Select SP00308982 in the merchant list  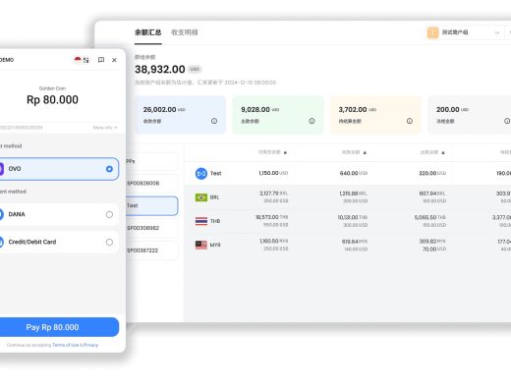point(152,228)
